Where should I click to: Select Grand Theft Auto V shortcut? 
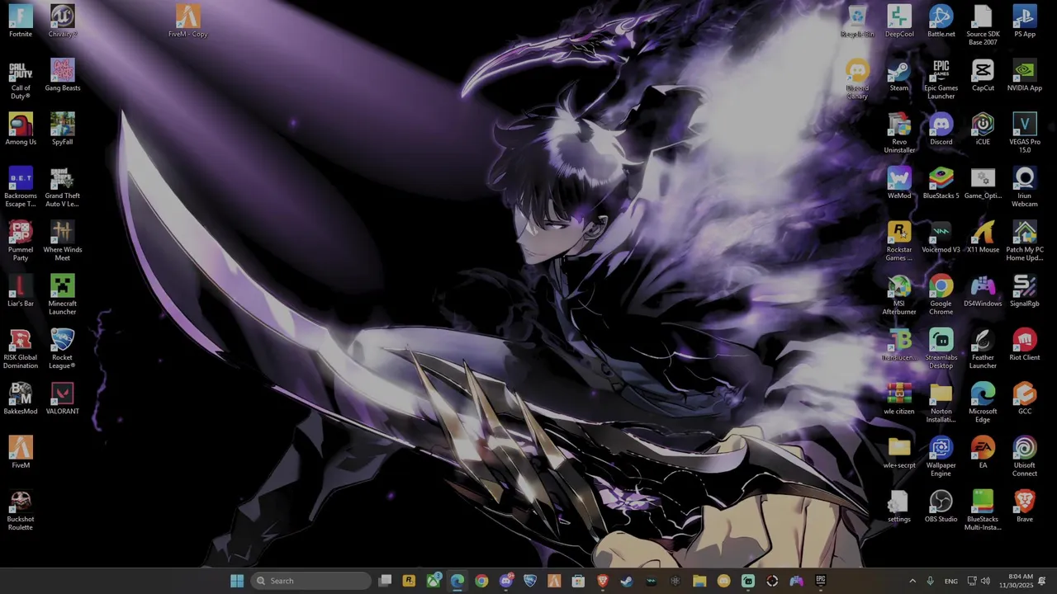point(63,187)
